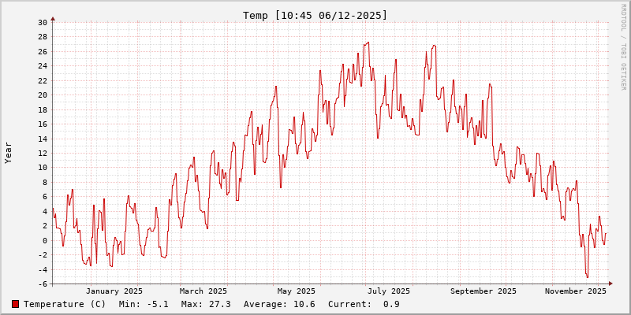Image resolution: width=631 pixels, height=315 pixels.
Task: Select the 'May 2025' x-axis label
Action: 296,291
